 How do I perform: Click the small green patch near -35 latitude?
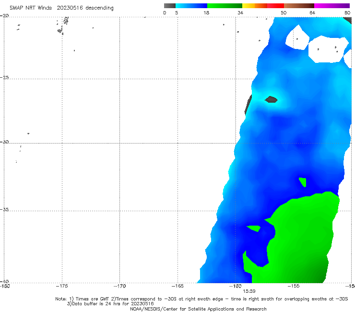point(254,228)
